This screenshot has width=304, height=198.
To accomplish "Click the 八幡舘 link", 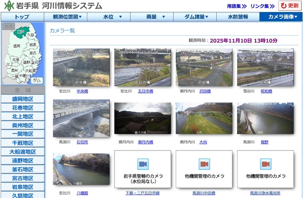I will point(82,193).
